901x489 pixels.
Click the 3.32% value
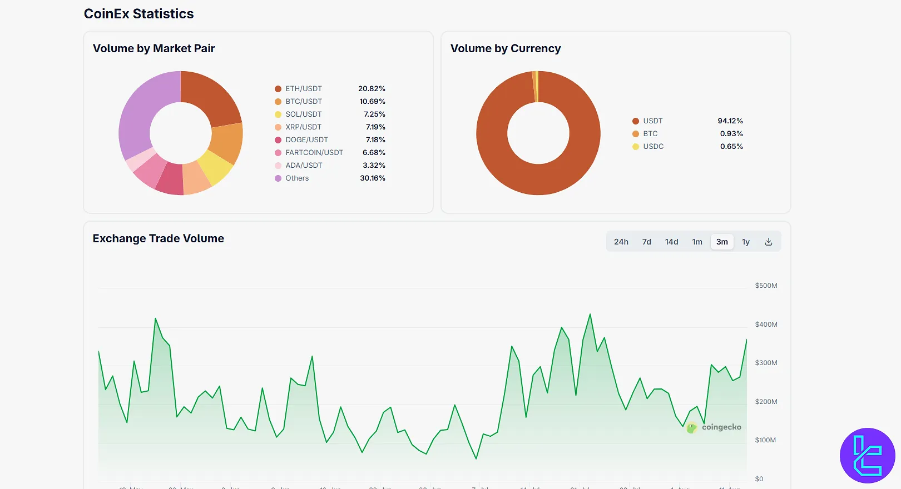[x=374, y=166]
